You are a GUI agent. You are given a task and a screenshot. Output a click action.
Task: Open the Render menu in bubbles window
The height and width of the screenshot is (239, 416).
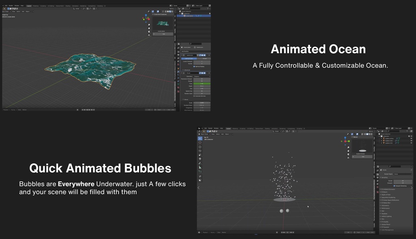point(210,128)
